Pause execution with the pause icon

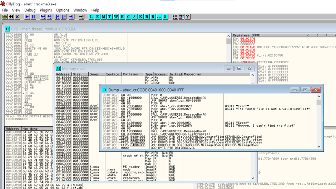click(33, 17)
